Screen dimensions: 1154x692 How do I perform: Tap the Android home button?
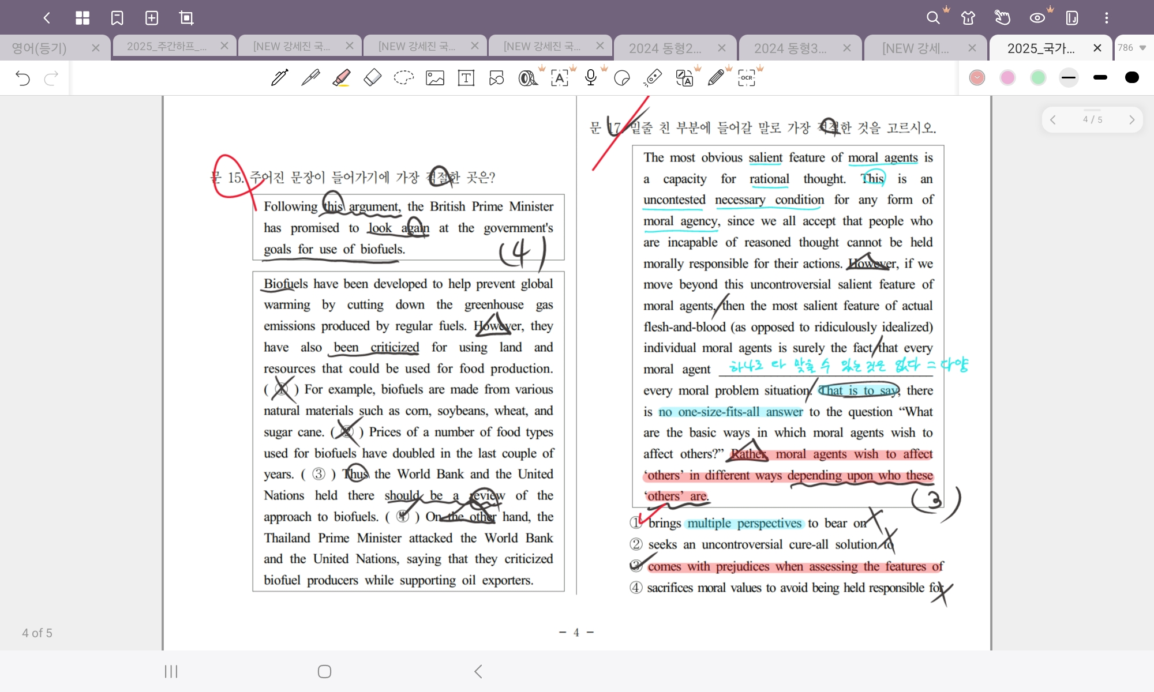[x=324, y=671]
